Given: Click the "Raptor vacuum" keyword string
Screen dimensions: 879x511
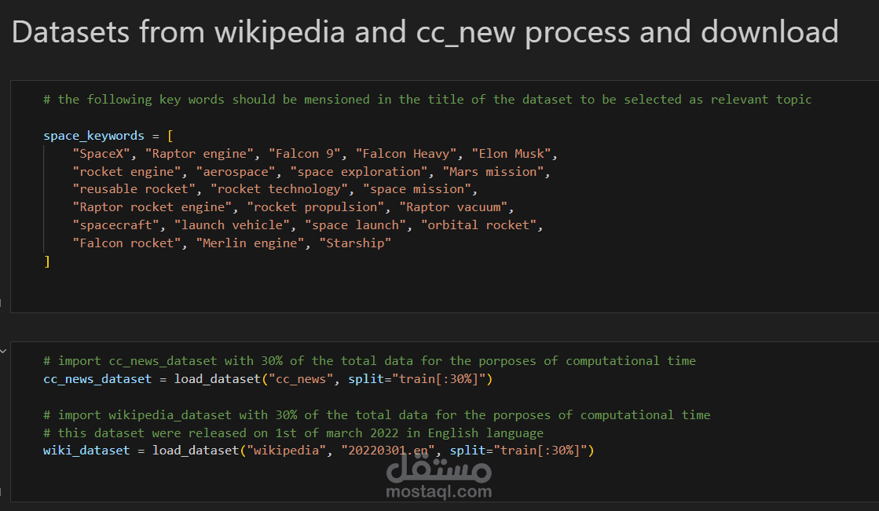Looking at the screenshot, I should tap(453, 206).
